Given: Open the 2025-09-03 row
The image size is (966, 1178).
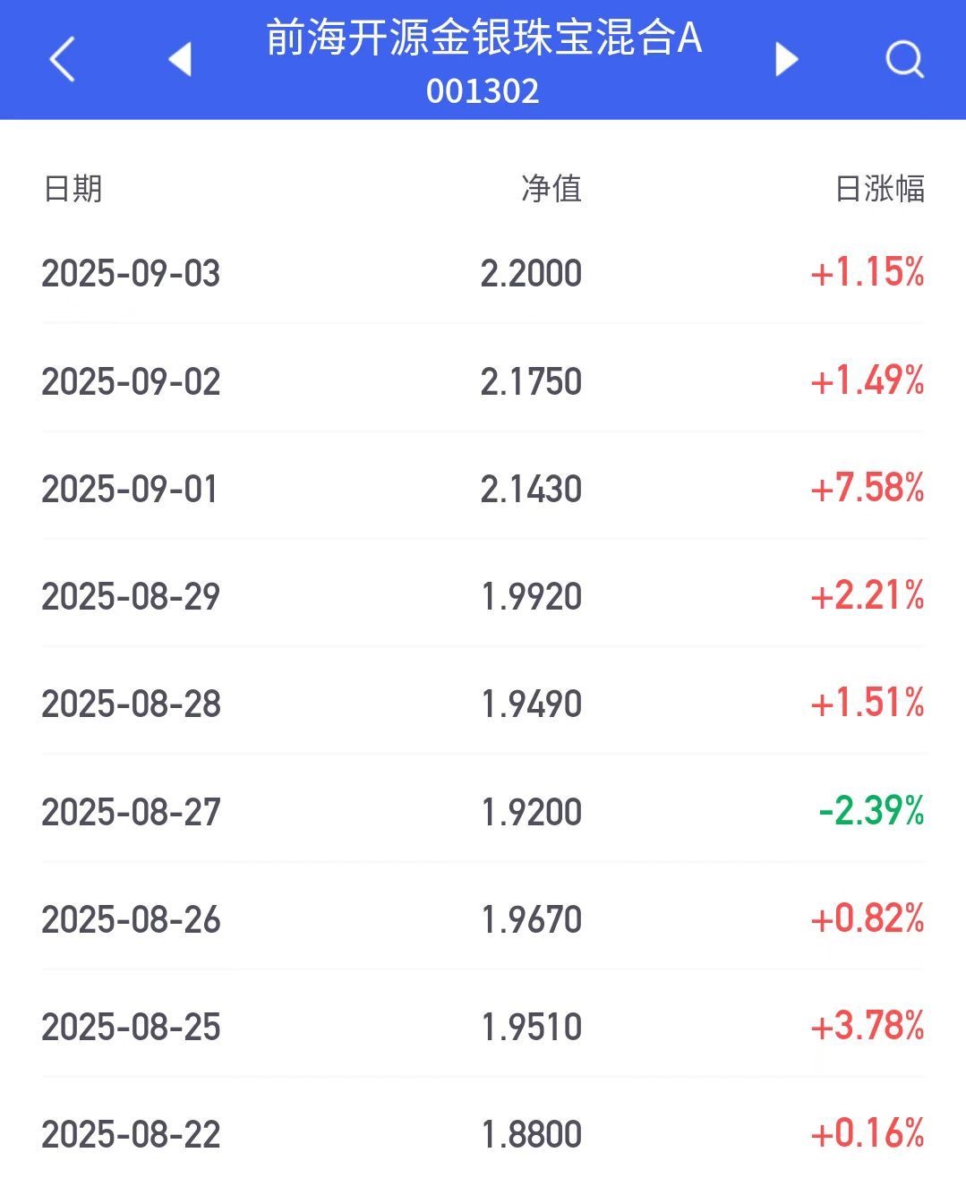Looking at the screenshot, I should click(x=483, y=272).
